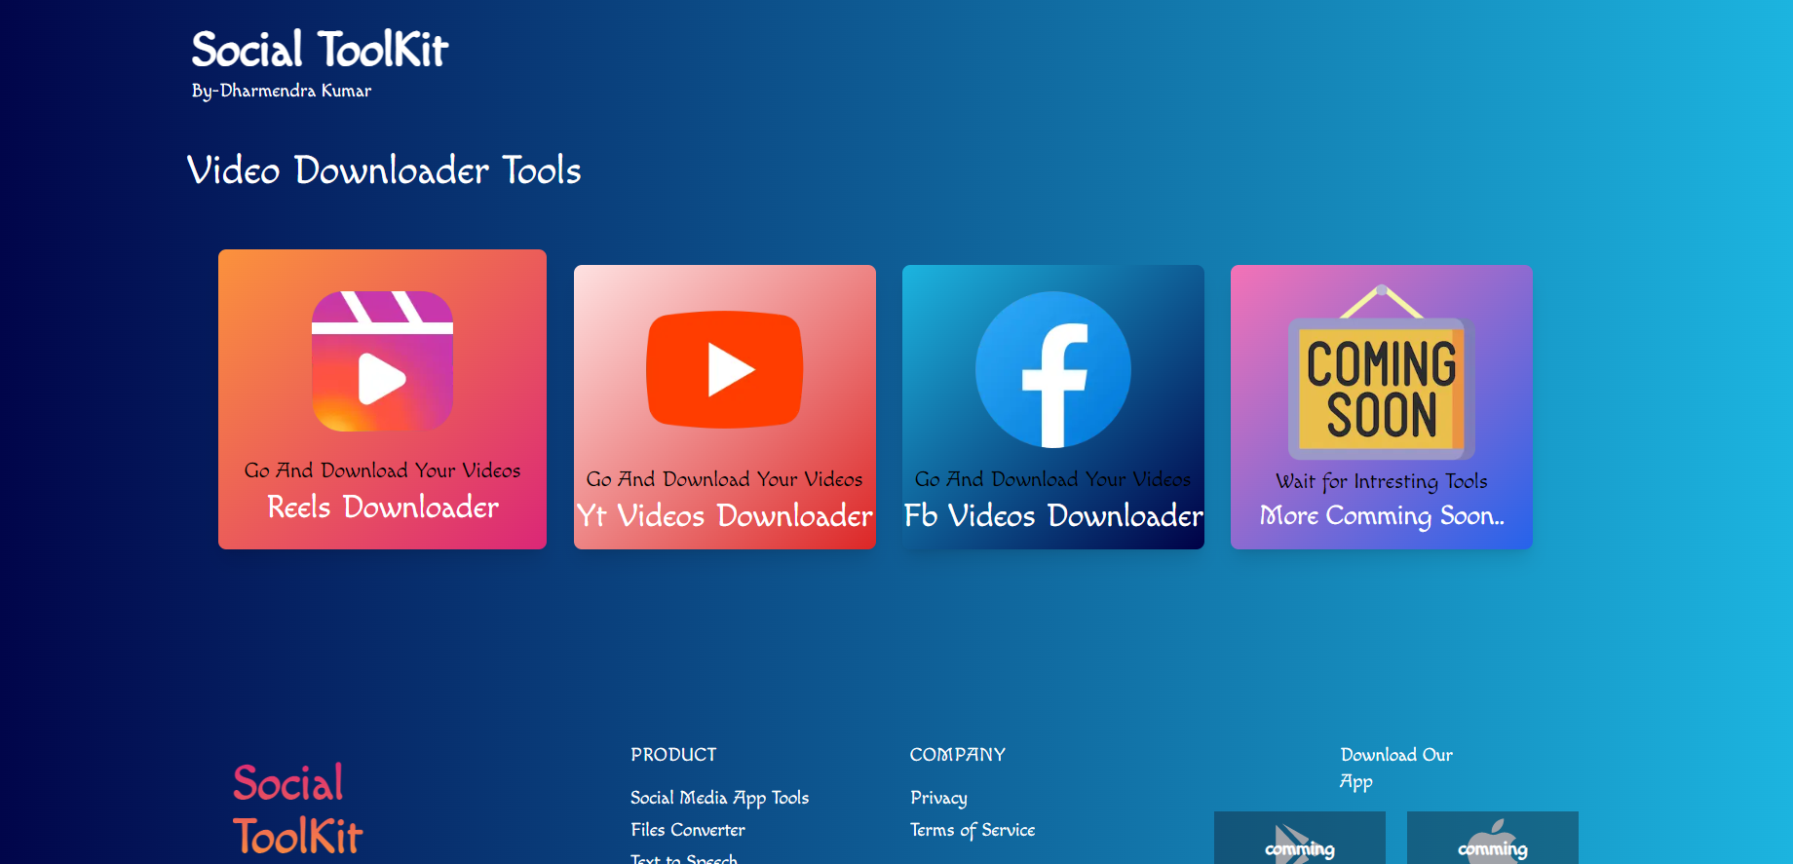Open the Fb Videos Downloader title

[1053, 516]
